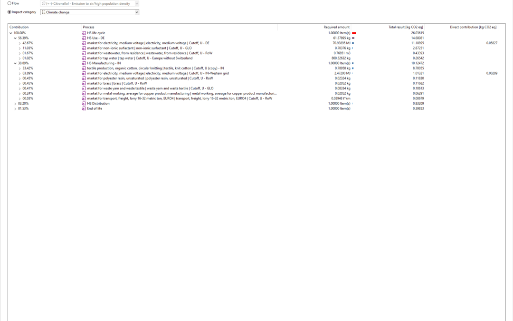Click required amount 800.52632 kg
Viewport: 513px width, 321px height.
(341, 58)
